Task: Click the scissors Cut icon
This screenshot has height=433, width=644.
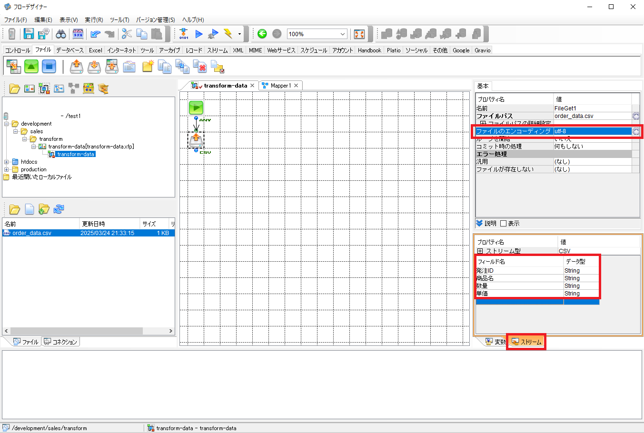Action: 127,34
